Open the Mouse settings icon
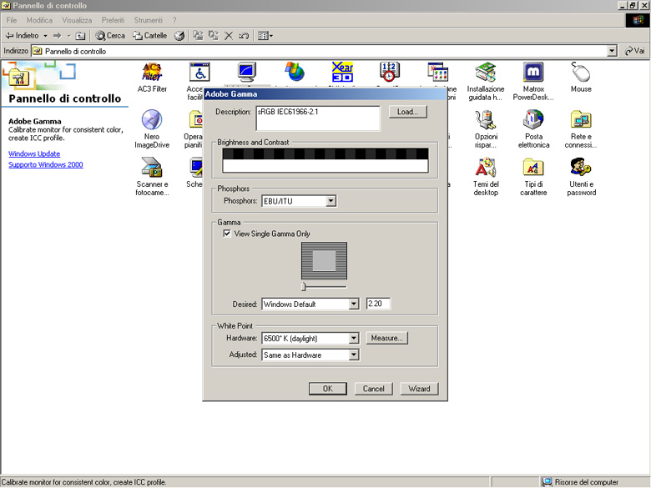Viewport: 651px width, 488px height. pyautogui.click(x=581, y=73)
